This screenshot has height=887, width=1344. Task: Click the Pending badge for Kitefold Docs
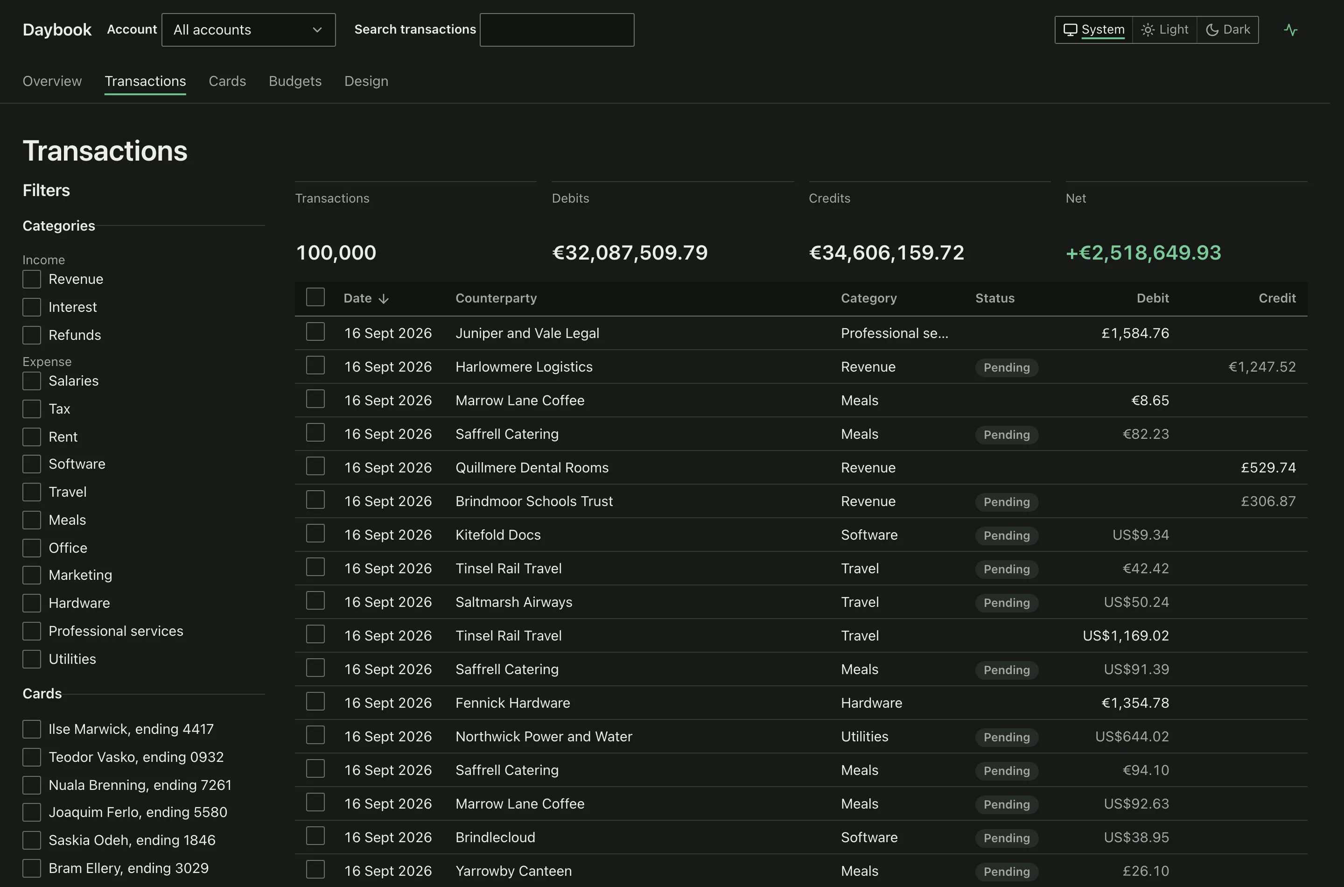[1007, 536]
